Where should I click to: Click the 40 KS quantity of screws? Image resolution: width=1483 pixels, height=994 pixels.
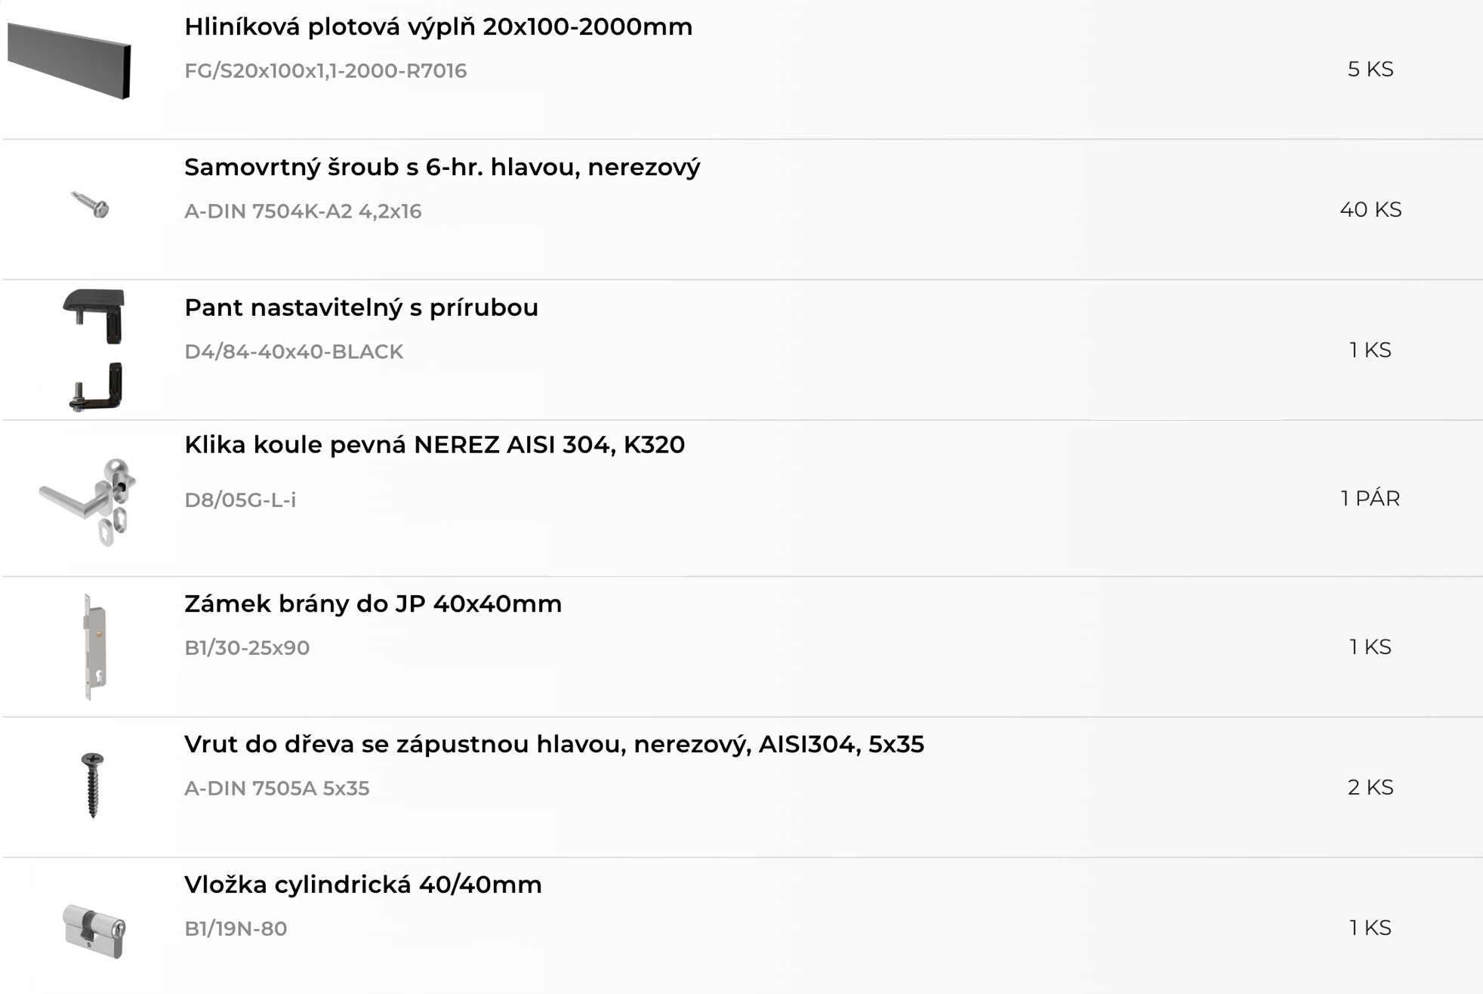click(x=1370, y=210)
